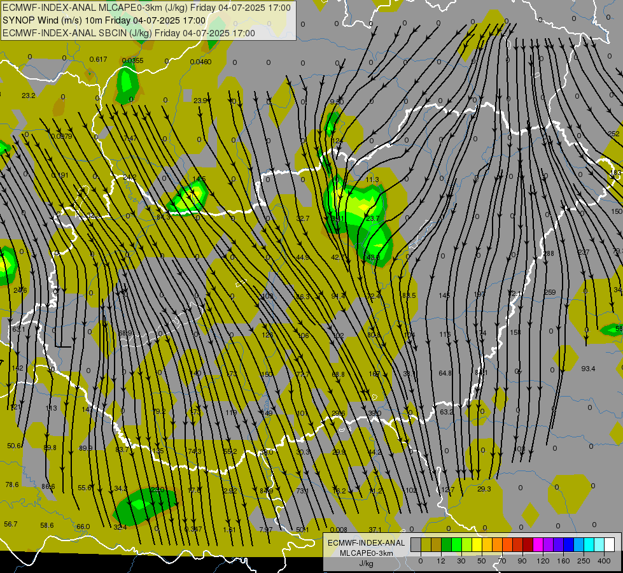This screenshot has height=573, width=623.
Task: Click the legend title ECMWF-INDEX-ANAL
Action: [366, 543]
